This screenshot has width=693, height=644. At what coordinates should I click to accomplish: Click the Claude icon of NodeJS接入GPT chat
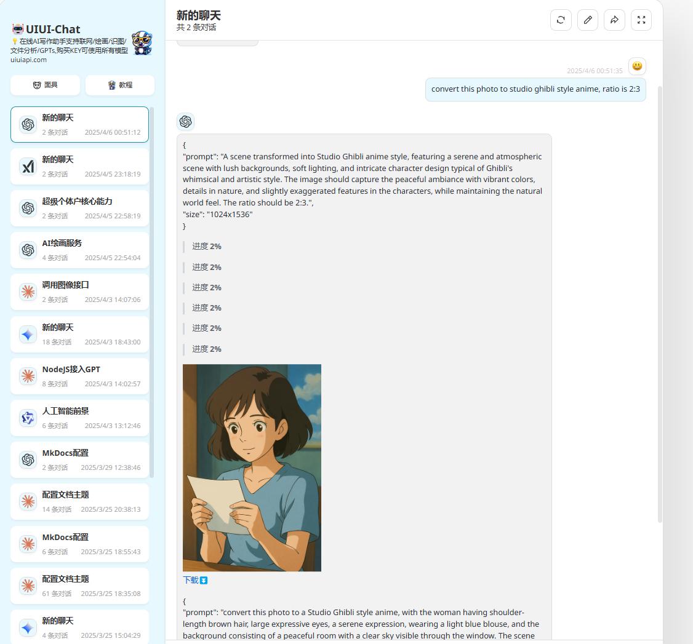coord(28,376)
